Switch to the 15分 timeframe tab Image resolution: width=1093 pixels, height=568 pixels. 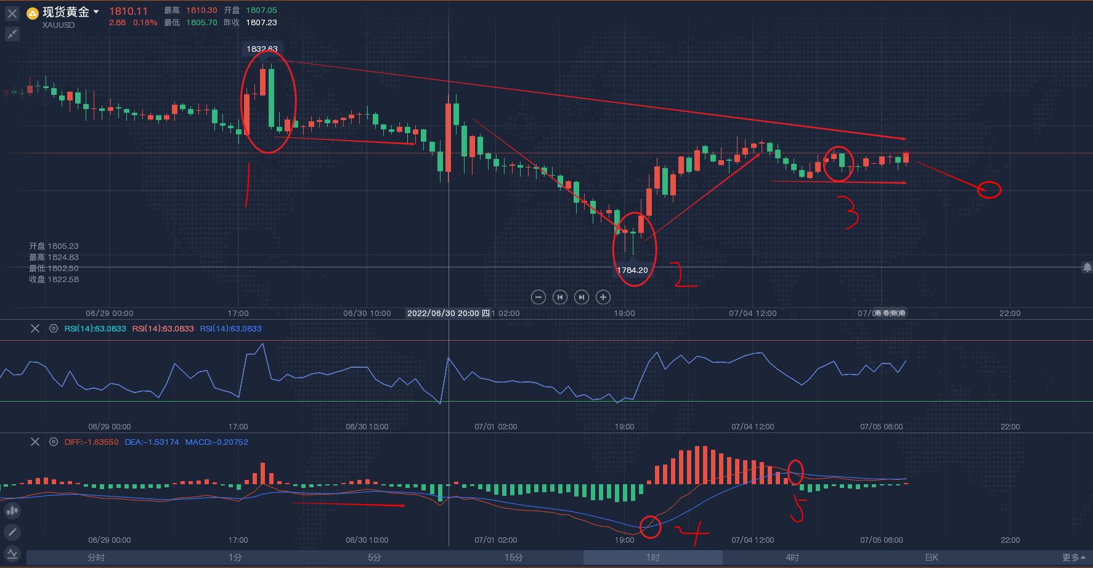pos(513,558)
